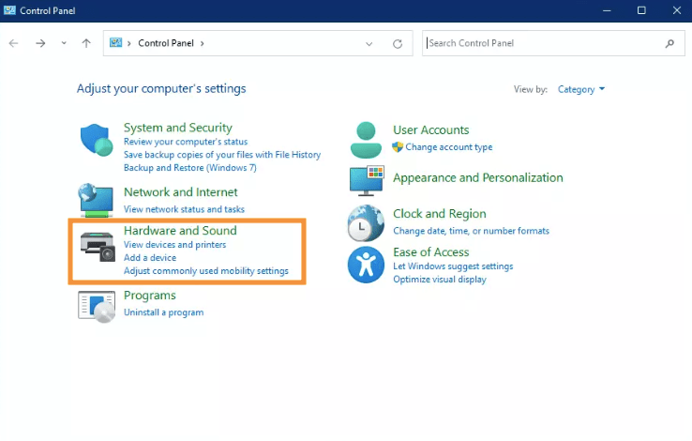Click Change account type link
The width and height of the screenshot is (692, 441).
pos(449,147)
